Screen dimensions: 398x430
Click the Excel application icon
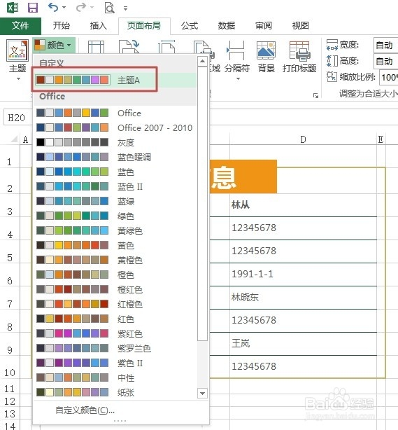13,8
